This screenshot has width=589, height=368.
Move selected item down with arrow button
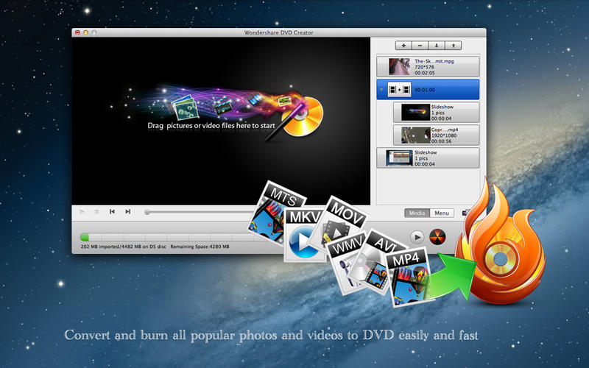coord(437,45)
